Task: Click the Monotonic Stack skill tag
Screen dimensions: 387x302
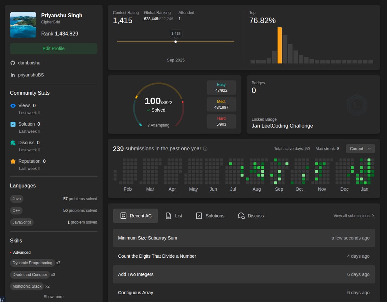Action: (27, 286)
